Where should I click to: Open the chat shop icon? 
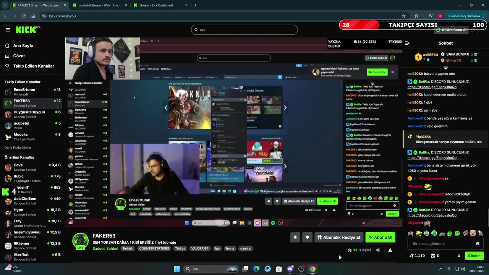click(x=433, y=256)
